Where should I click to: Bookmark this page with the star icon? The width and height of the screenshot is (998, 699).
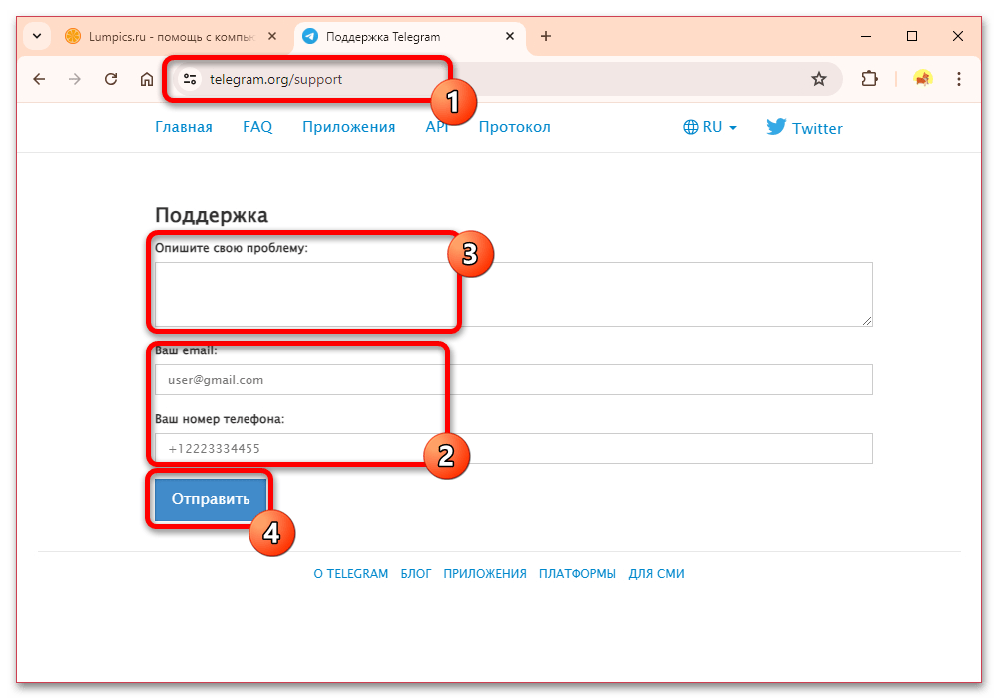(x=819, y=79)
